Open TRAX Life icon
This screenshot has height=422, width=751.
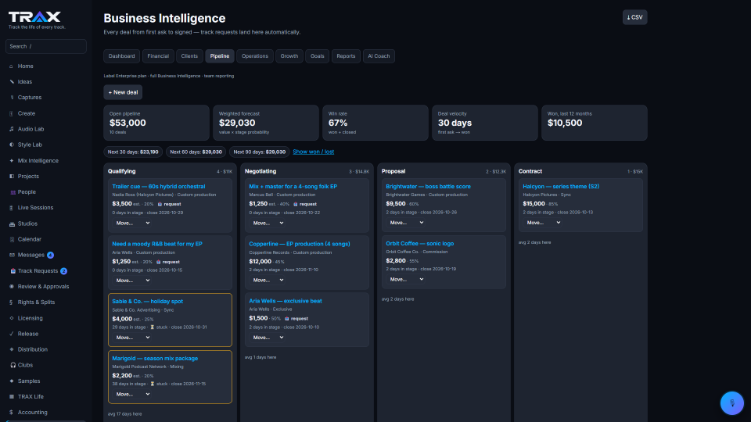click(12, 397)
